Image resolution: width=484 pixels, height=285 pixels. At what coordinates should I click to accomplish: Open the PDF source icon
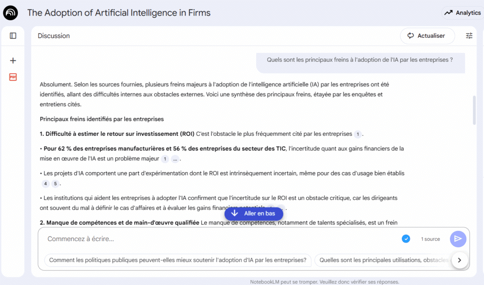point(13,77)
